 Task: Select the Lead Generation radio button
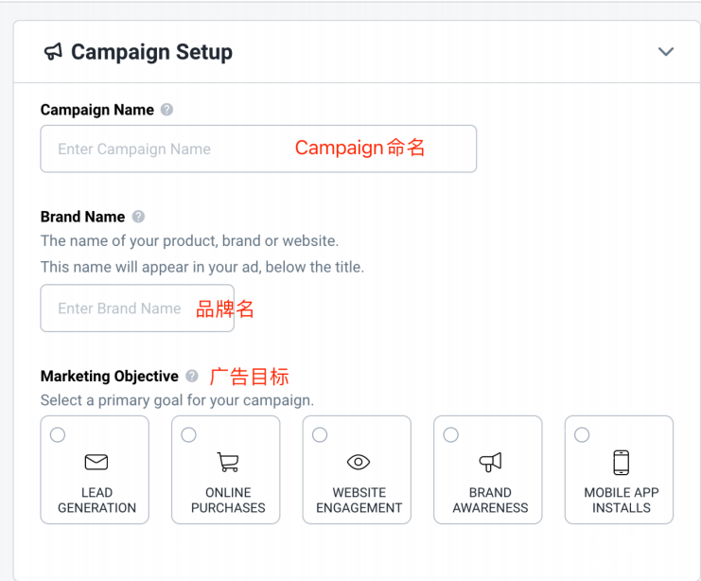tap(58, 435)
